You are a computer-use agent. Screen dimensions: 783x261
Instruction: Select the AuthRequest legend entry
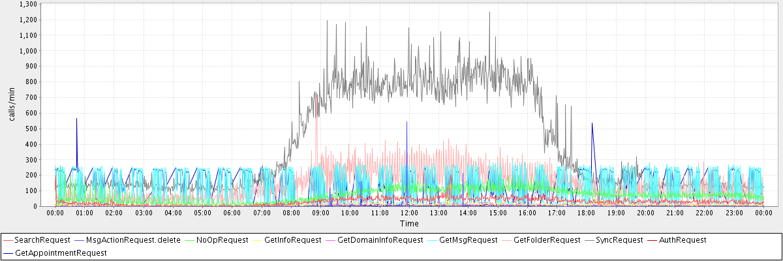[681, 240]
